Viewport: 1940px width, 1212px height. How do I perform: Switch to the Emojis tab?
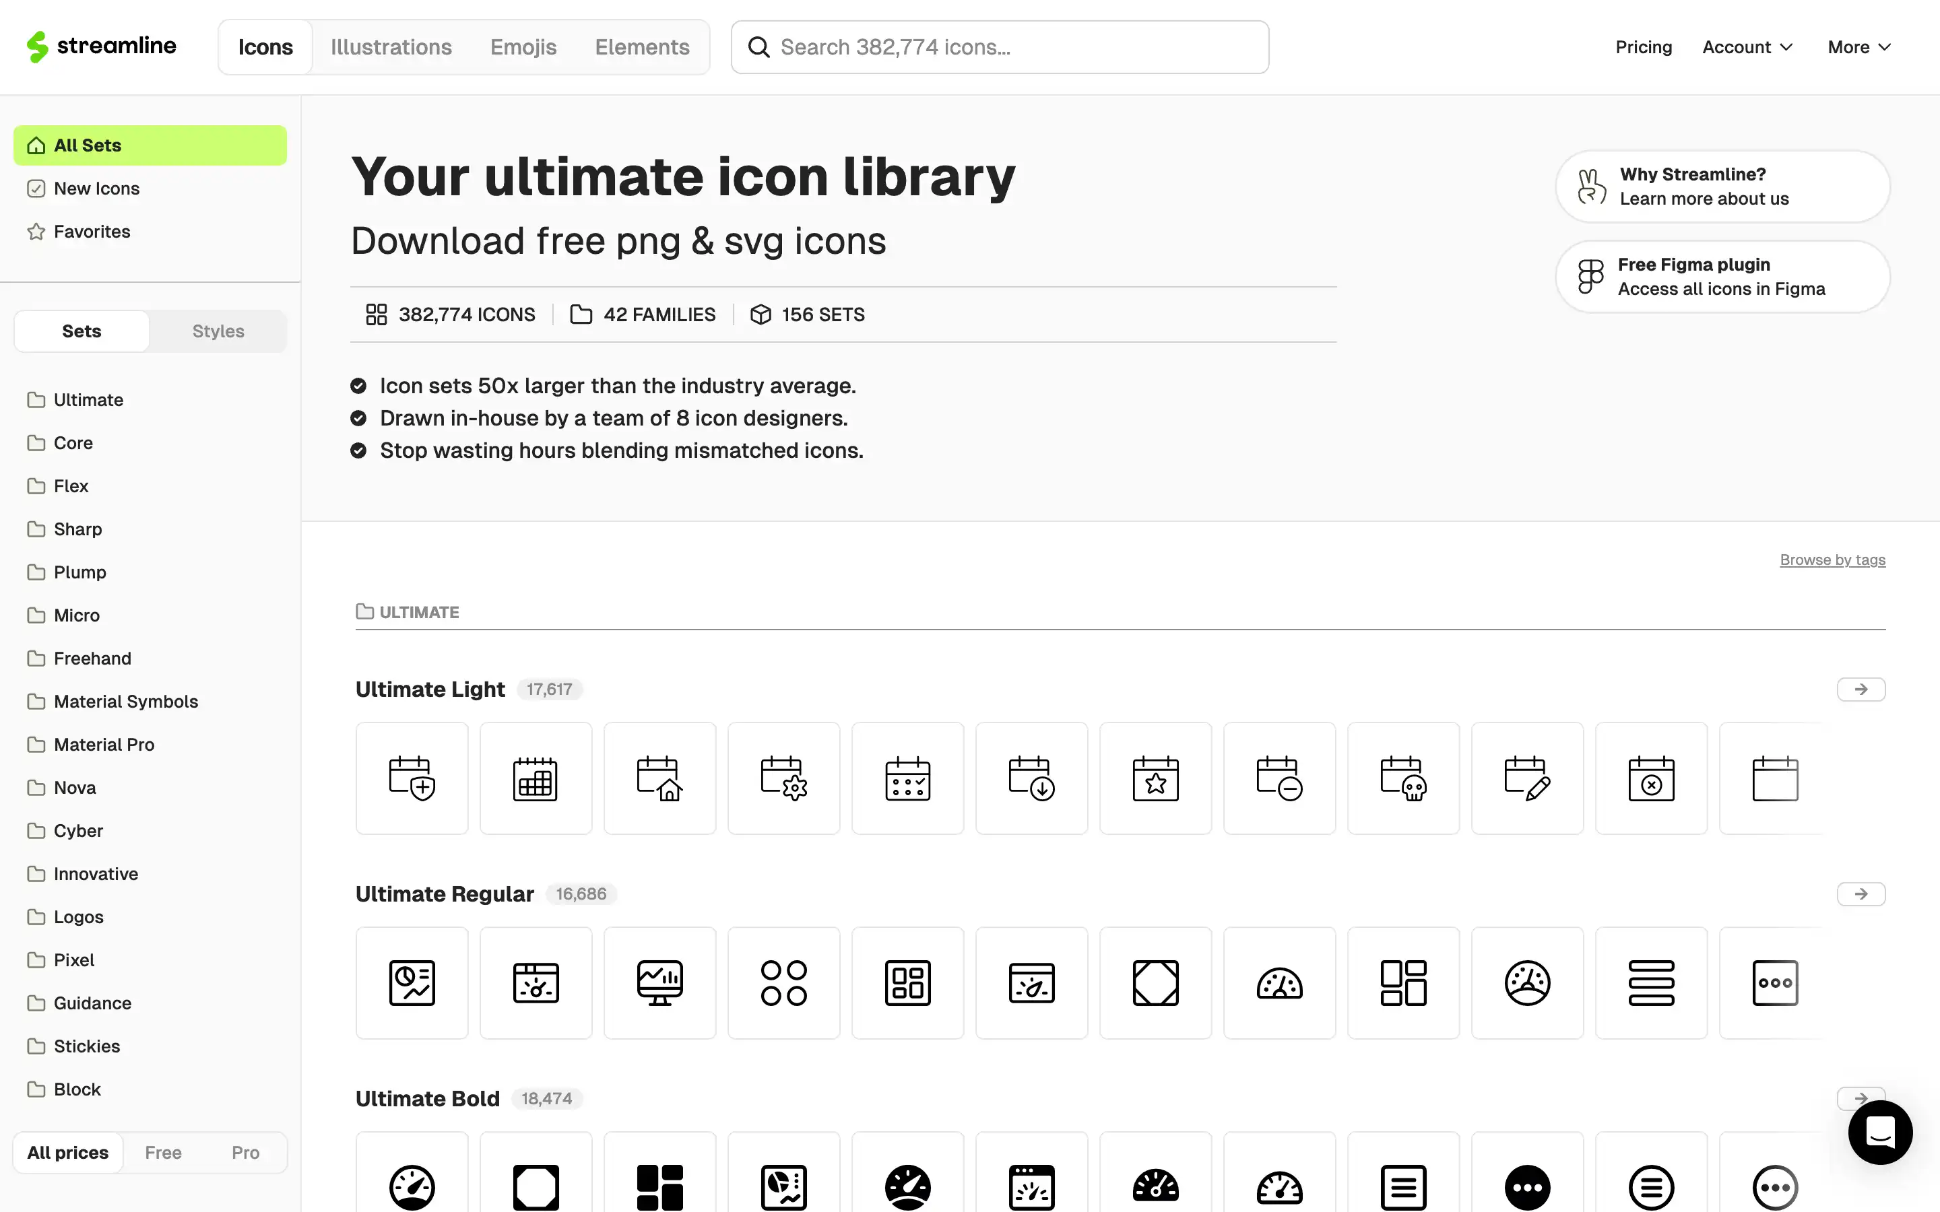click(523, 47)
